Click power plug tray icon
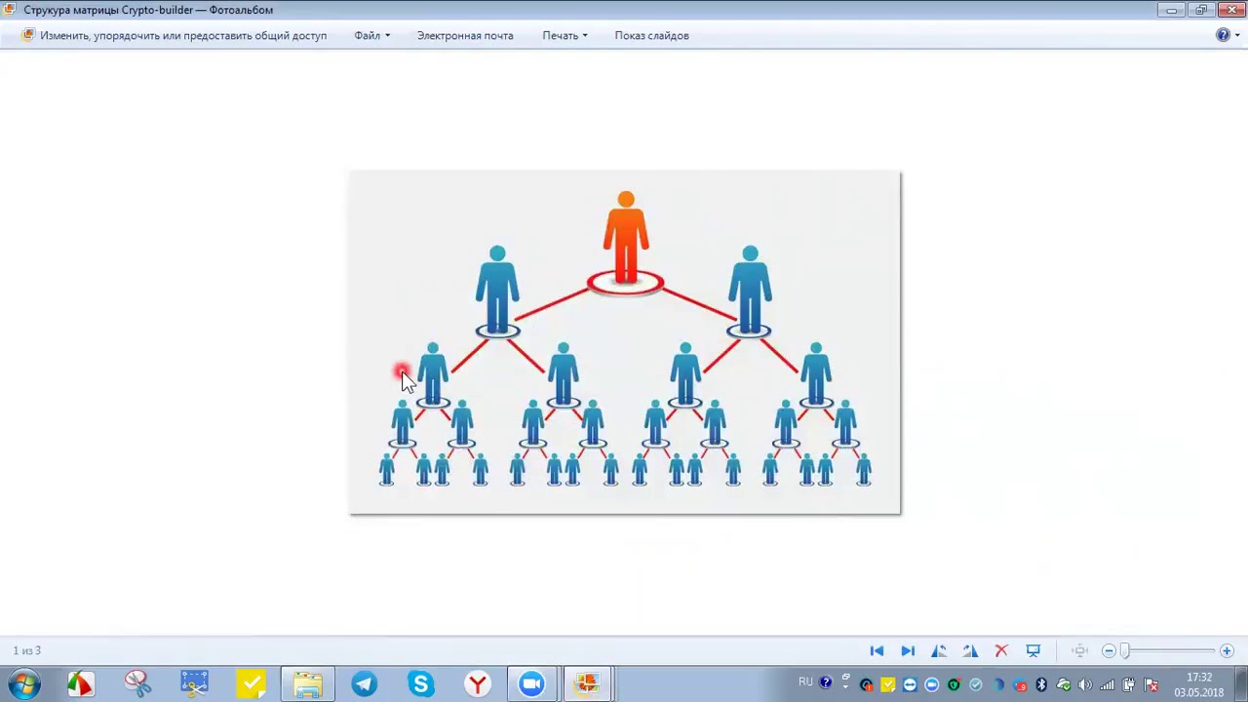This screenshot has width=1248, height=702. pyautogui.click(x=1129, y=684)
